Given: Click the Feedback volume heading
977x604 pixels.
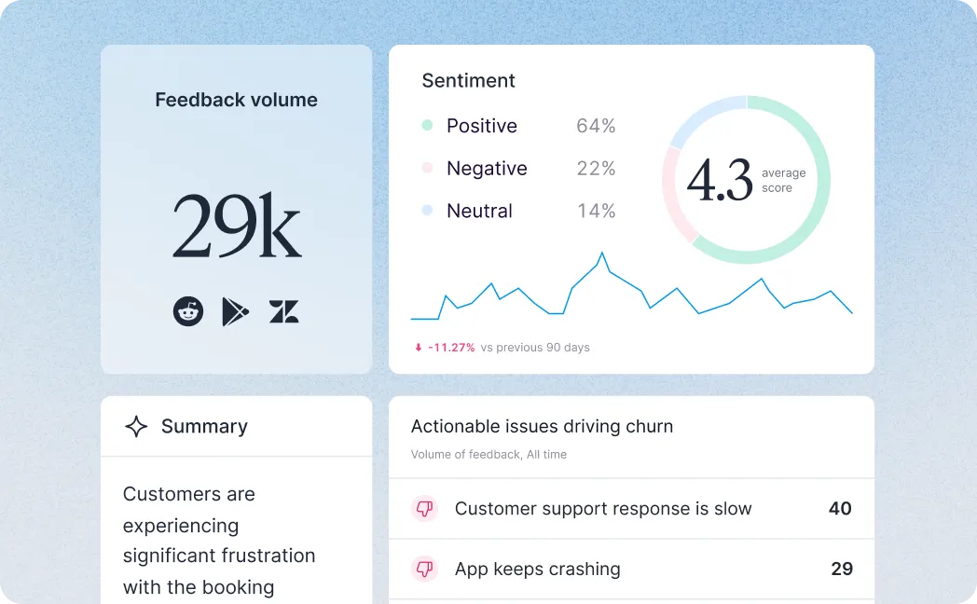Looking at the screenshot, I should pos(236,100).
